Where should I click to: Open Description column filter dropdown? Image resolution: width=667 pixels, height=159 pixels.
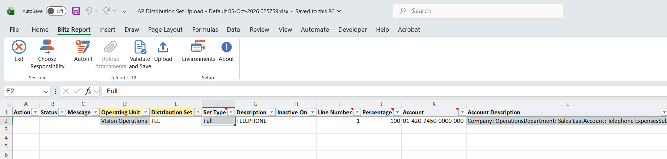272,112
